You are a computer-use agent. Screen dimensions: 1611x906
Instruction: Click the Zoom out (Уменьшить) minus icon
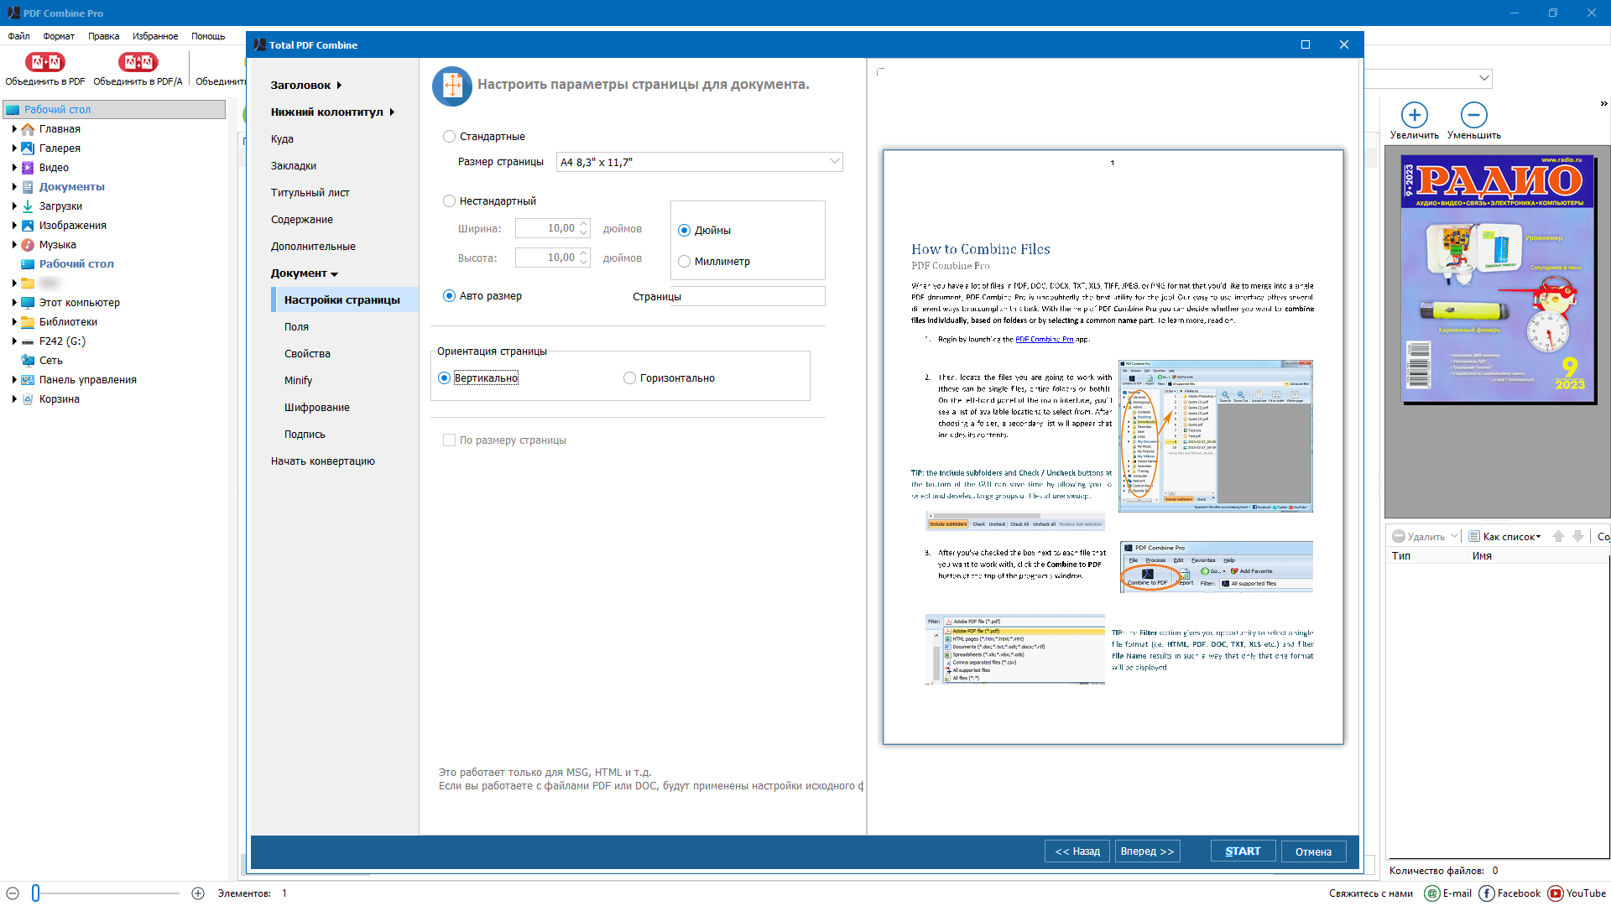pyautogui.click(x=1473, y=115)
